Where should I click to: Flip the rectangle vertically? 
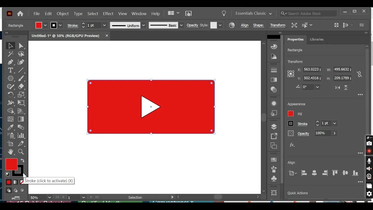[x=346, y=87]
